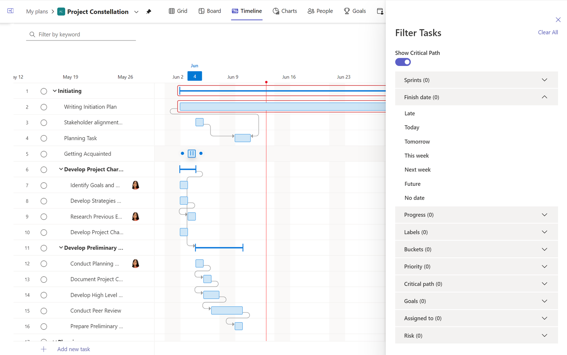Click the avatar on Conduct Planning row
This screenshot has width=567, height=355.
tap(135, 264)
